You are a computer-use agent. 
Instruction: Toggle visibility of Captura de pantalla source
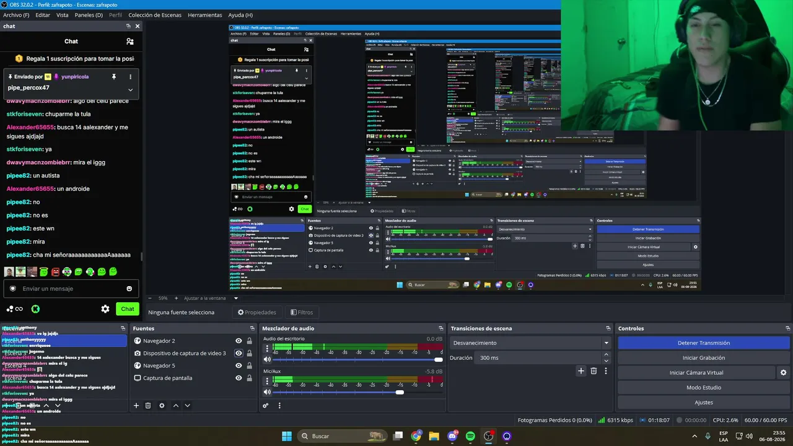(239, 378)
